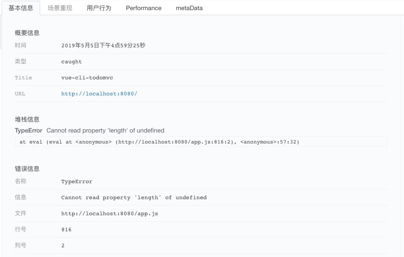Click the 堆栈信息 section heading

pyautogui.click(x=27, y=119)
